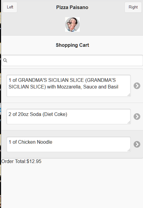Click resize grip on Diet Coke text box
The height and width of the screenshot is (208, 143).
pyautogui.click(x=129, y=123)
